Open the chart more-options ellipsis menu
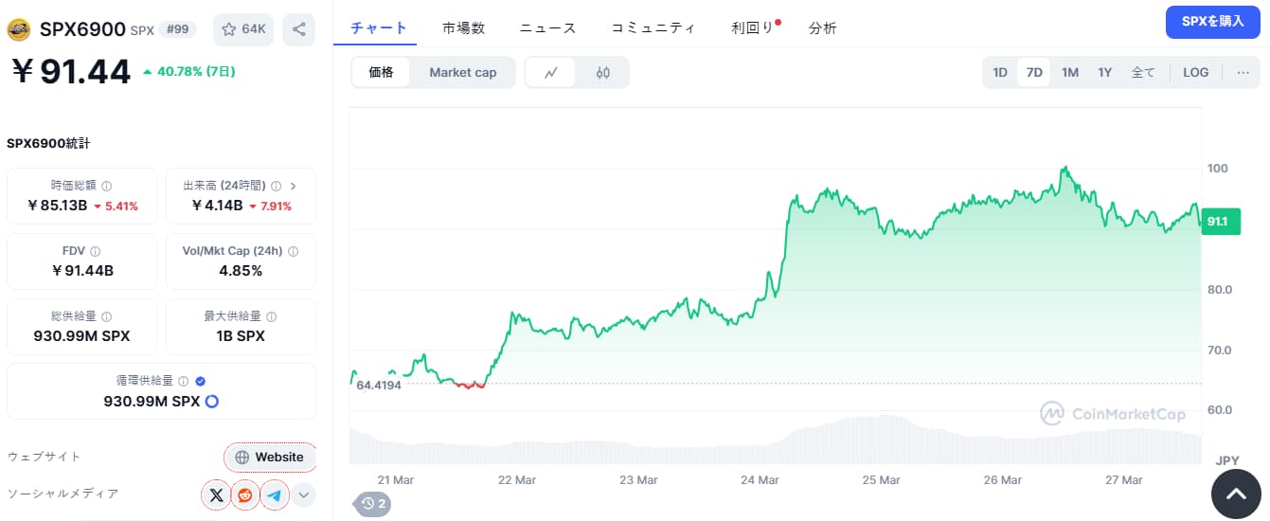This screenshot has height=521, width=1270. click(1243, 73)
